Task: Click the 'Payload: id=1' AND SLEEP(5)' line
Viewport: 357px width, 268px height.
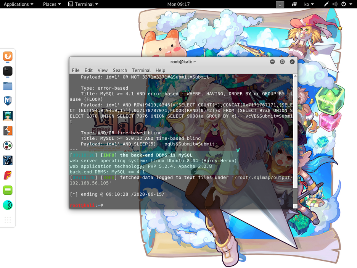Action: tap(148, 144)
